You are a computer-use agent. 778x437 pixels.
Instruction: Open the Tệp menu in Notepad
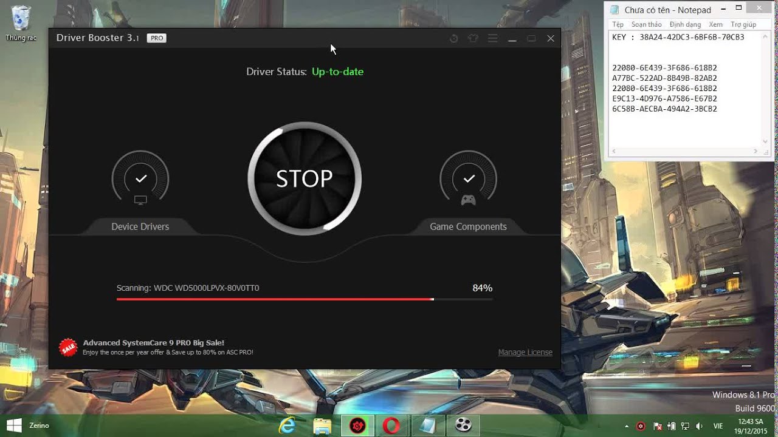[618, 24]
